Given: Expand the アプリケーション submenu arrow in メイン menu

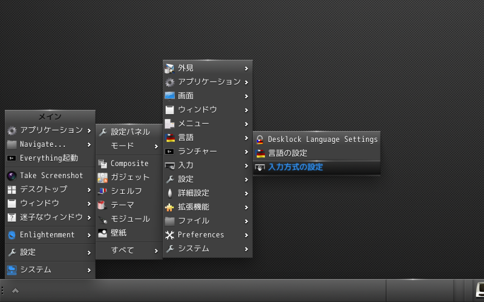Looking at the screenshot, I should coord(89,130).
